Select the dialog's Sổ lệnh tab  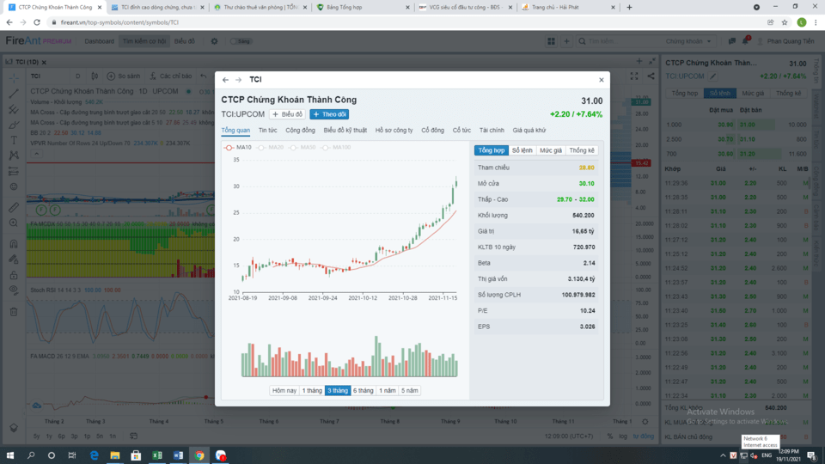pos(522,150)
